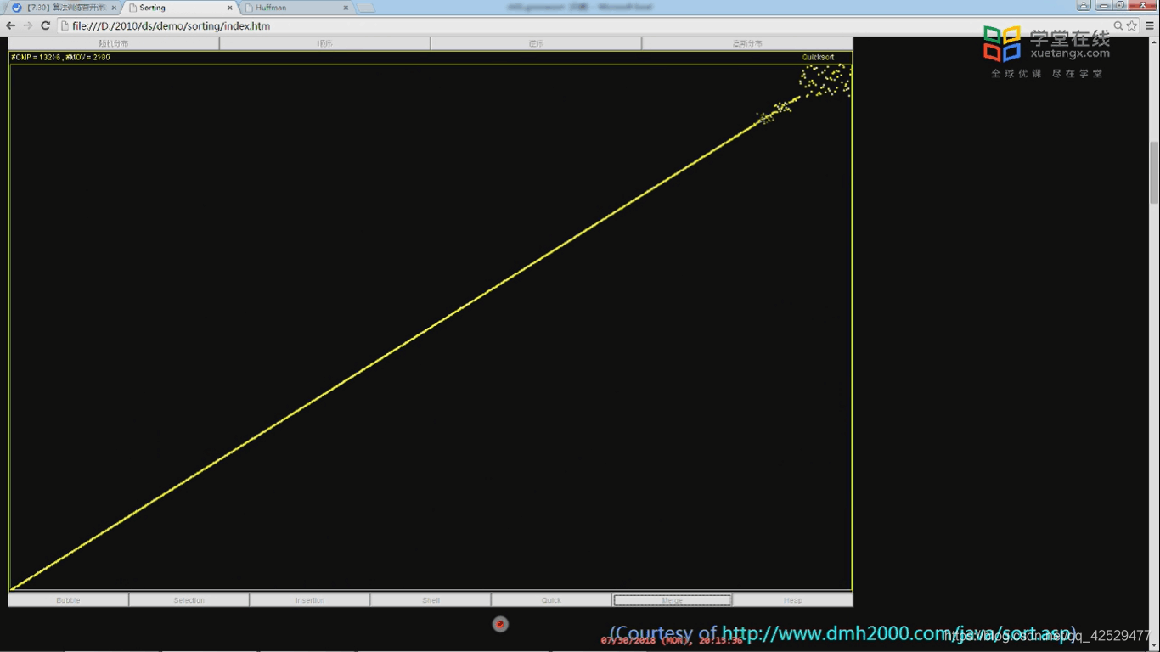Run the Heap sort
The width and height of the screenshot is (1160, 652).
tap(792, 600)
